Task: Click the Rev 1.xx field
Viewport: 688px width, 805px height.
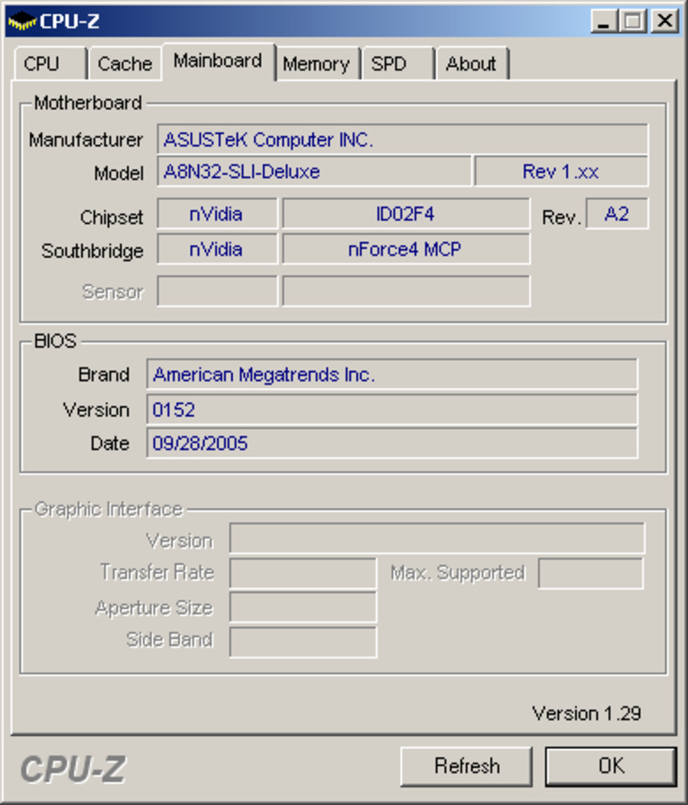Action: (x=561, y=171)
